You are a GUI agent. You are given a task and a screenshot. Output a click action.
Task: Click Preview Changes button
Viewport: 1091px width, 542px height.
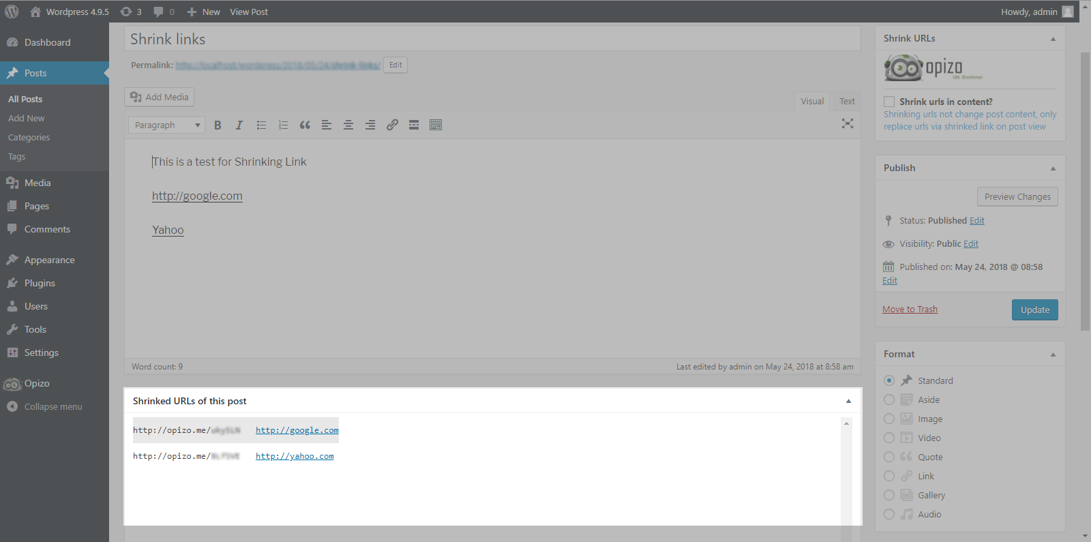point(1017,196)
